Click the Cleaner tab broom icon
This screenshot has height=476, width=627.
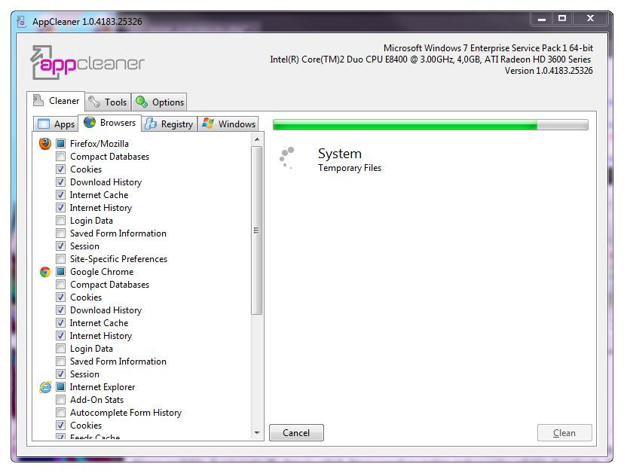click(x=38, y=100)
